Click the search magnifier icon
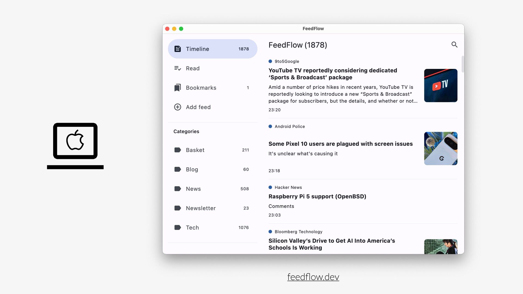 click(x=454, y=45)
